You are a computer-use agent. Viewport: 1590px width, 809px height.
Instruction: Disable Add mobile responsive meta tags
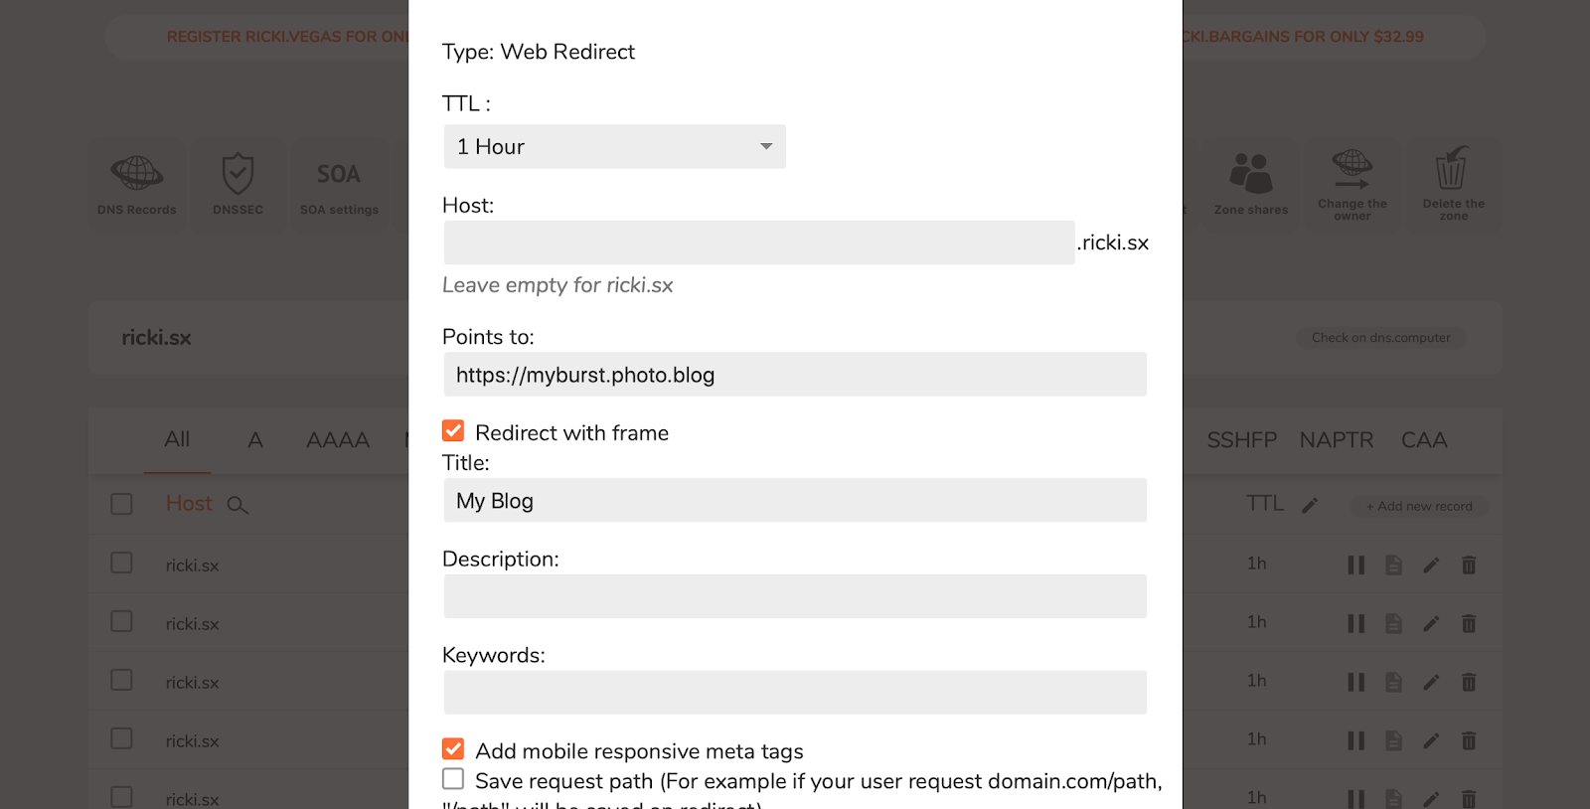453,749
